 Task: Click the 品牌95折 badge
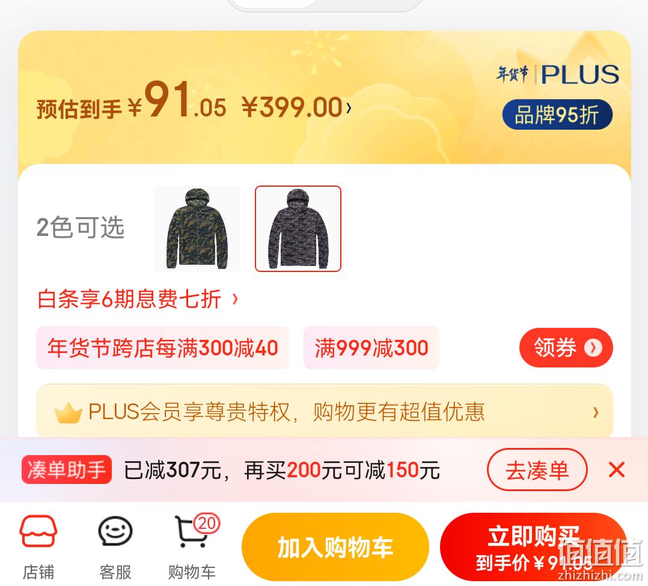557,115
